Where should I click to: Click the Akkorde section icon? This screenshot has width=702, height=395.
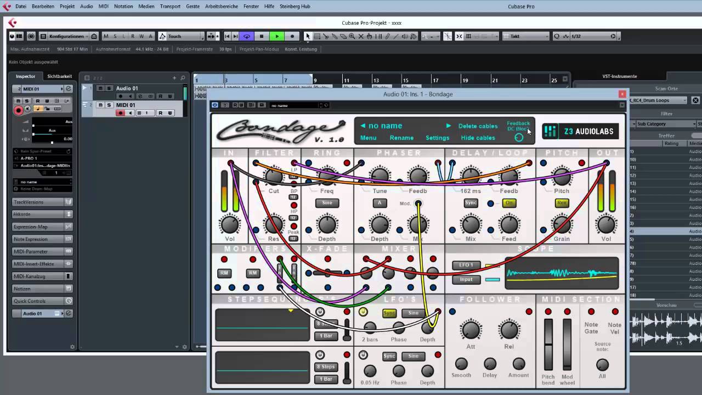pyautogui.click(x=69, y=214)
